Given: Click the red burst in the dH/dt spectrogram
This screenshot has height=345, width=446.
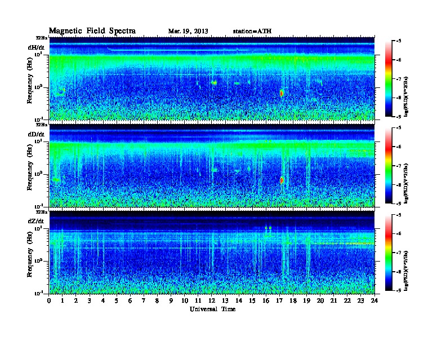Looking at the screenshot, I should click(x=282, y=93).
